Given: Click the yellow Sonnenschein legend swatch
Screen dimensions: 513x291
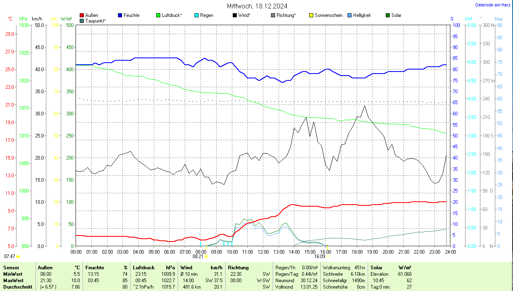Looking at the screenshot, I should [311, 15].
